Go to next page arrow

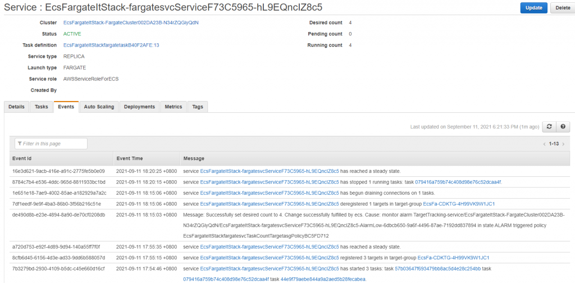[x=563, y=144]
